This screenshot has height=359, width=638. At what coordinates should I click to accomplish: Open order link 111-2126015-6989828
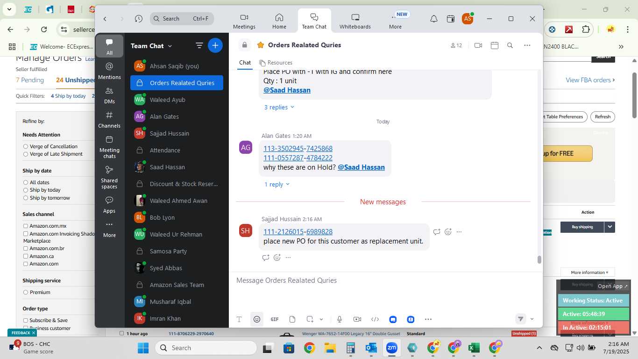298,232
